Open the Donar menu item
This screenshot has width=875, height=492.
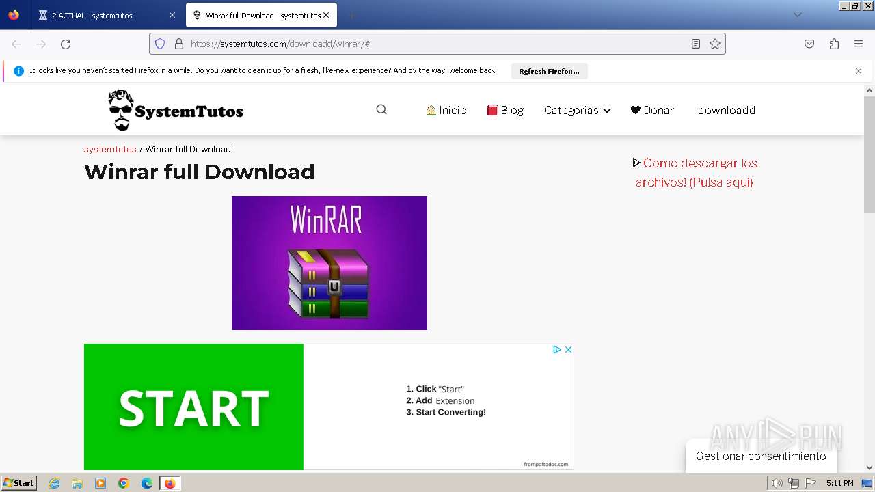click(652, 110)
